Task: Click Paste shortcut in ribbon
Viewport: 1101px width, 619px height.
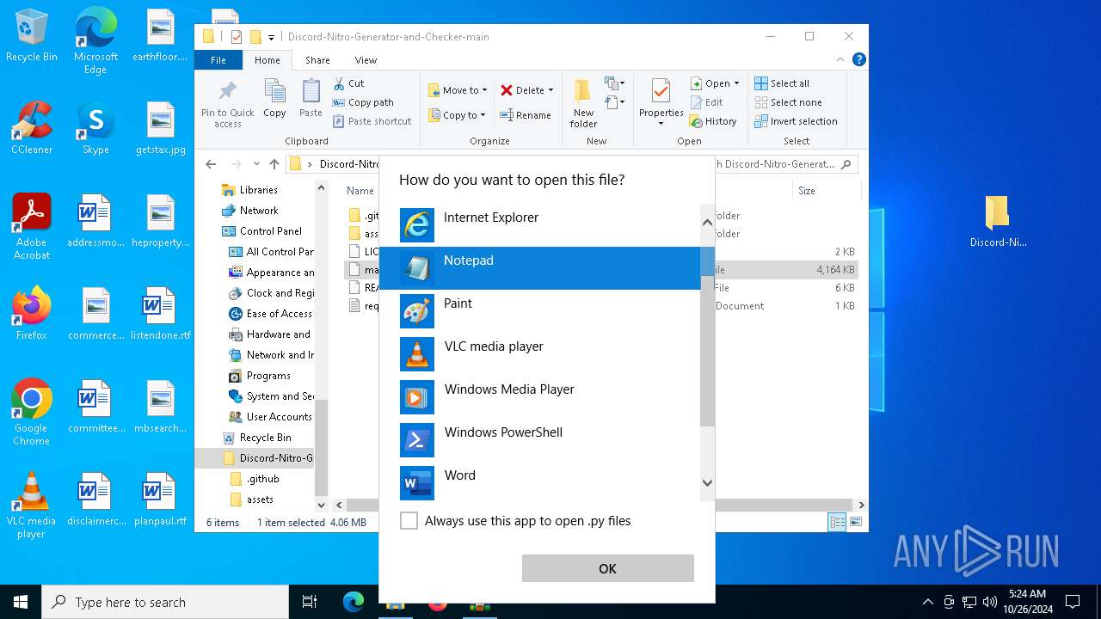Action: click(x=372, y=121)
